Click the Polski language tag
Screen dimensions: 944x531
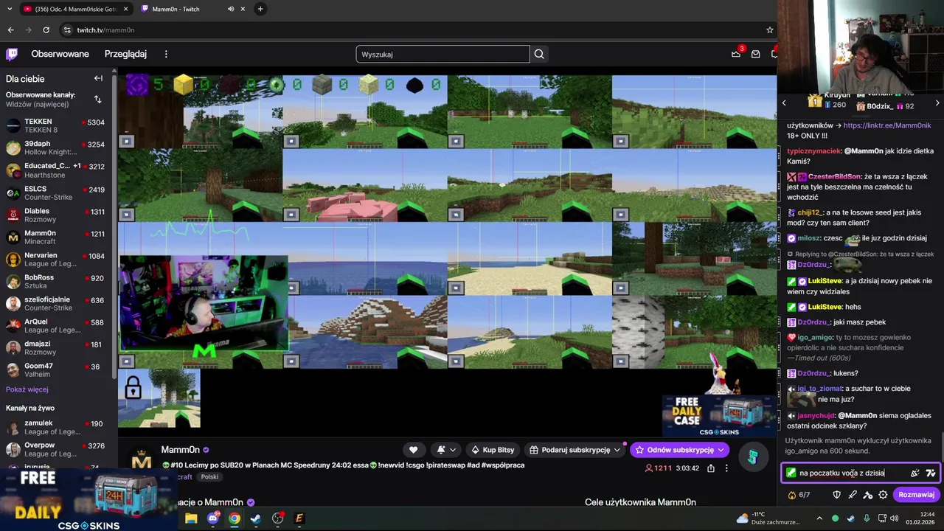click(x=209, y=476)
